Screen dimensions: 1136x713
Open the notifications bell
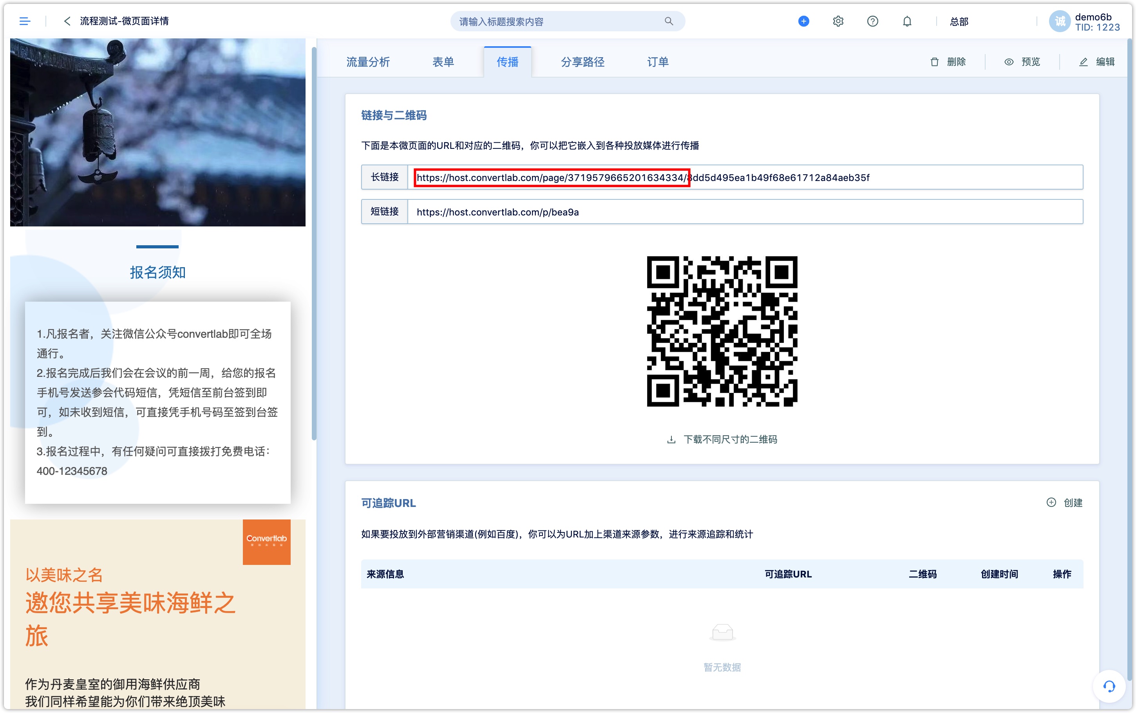[x=906, y=21]
